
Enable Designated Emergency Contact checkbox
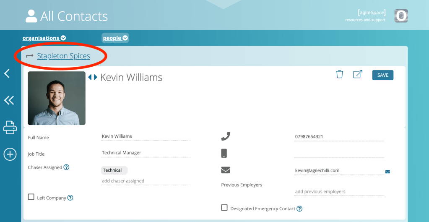(224, 208)
